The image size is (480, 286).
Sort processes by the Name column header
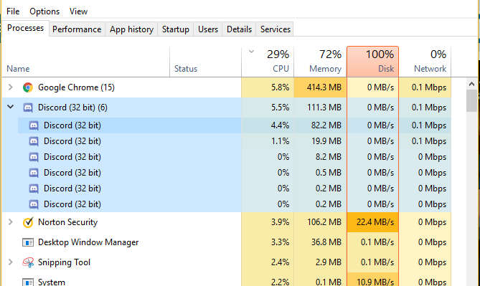[85, 62]
